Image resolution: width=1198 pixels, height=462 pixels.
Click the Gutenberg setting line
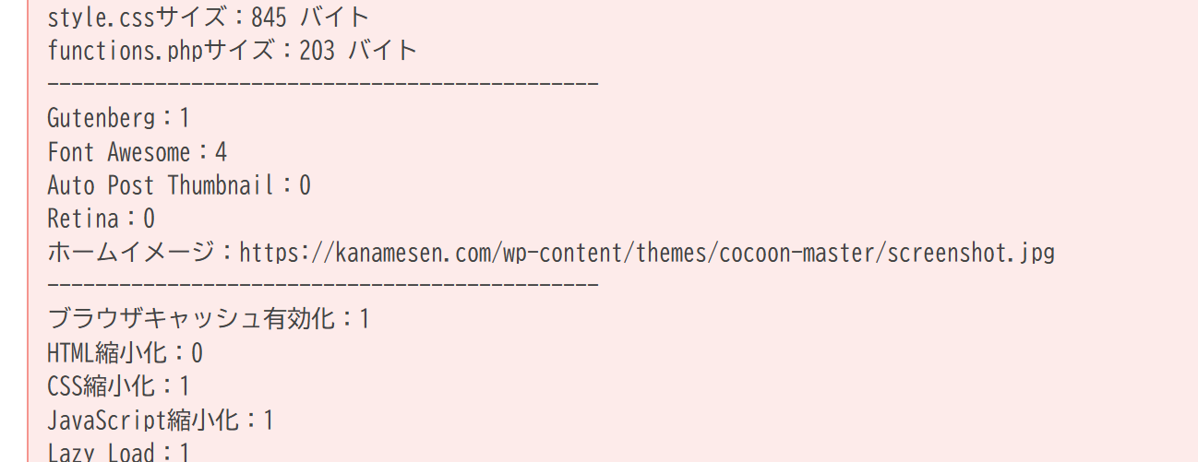118,118
